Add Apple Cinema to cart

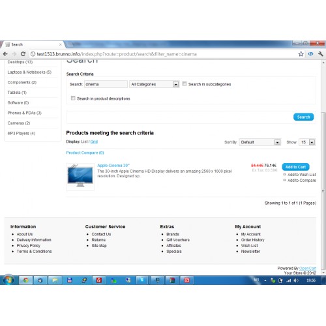click(295, 167)
